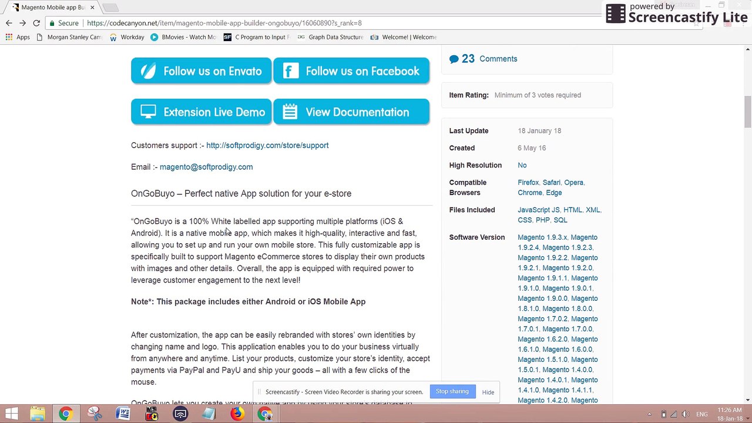Image resolution: width=752 pixels, height=423 pixels.
Task: Open a new browser tab
Action: (x=110, y=8)
